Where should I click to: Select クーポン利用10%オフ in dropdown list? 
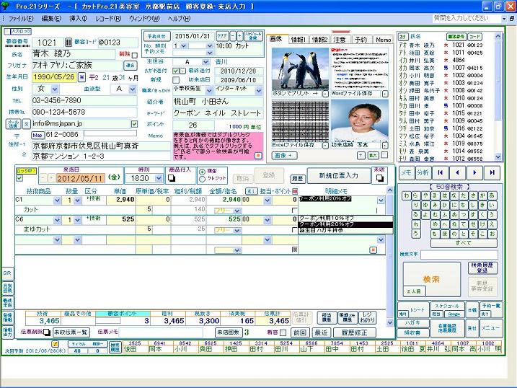[x=345, y=219]
